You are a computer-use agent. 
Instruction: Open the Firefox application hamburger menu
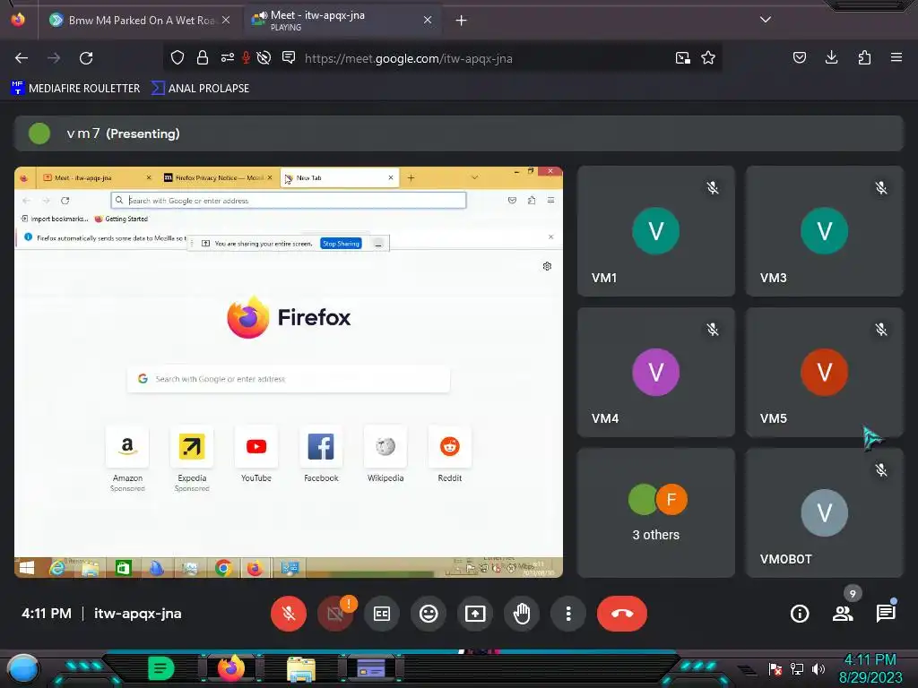(x=896, y=57)
